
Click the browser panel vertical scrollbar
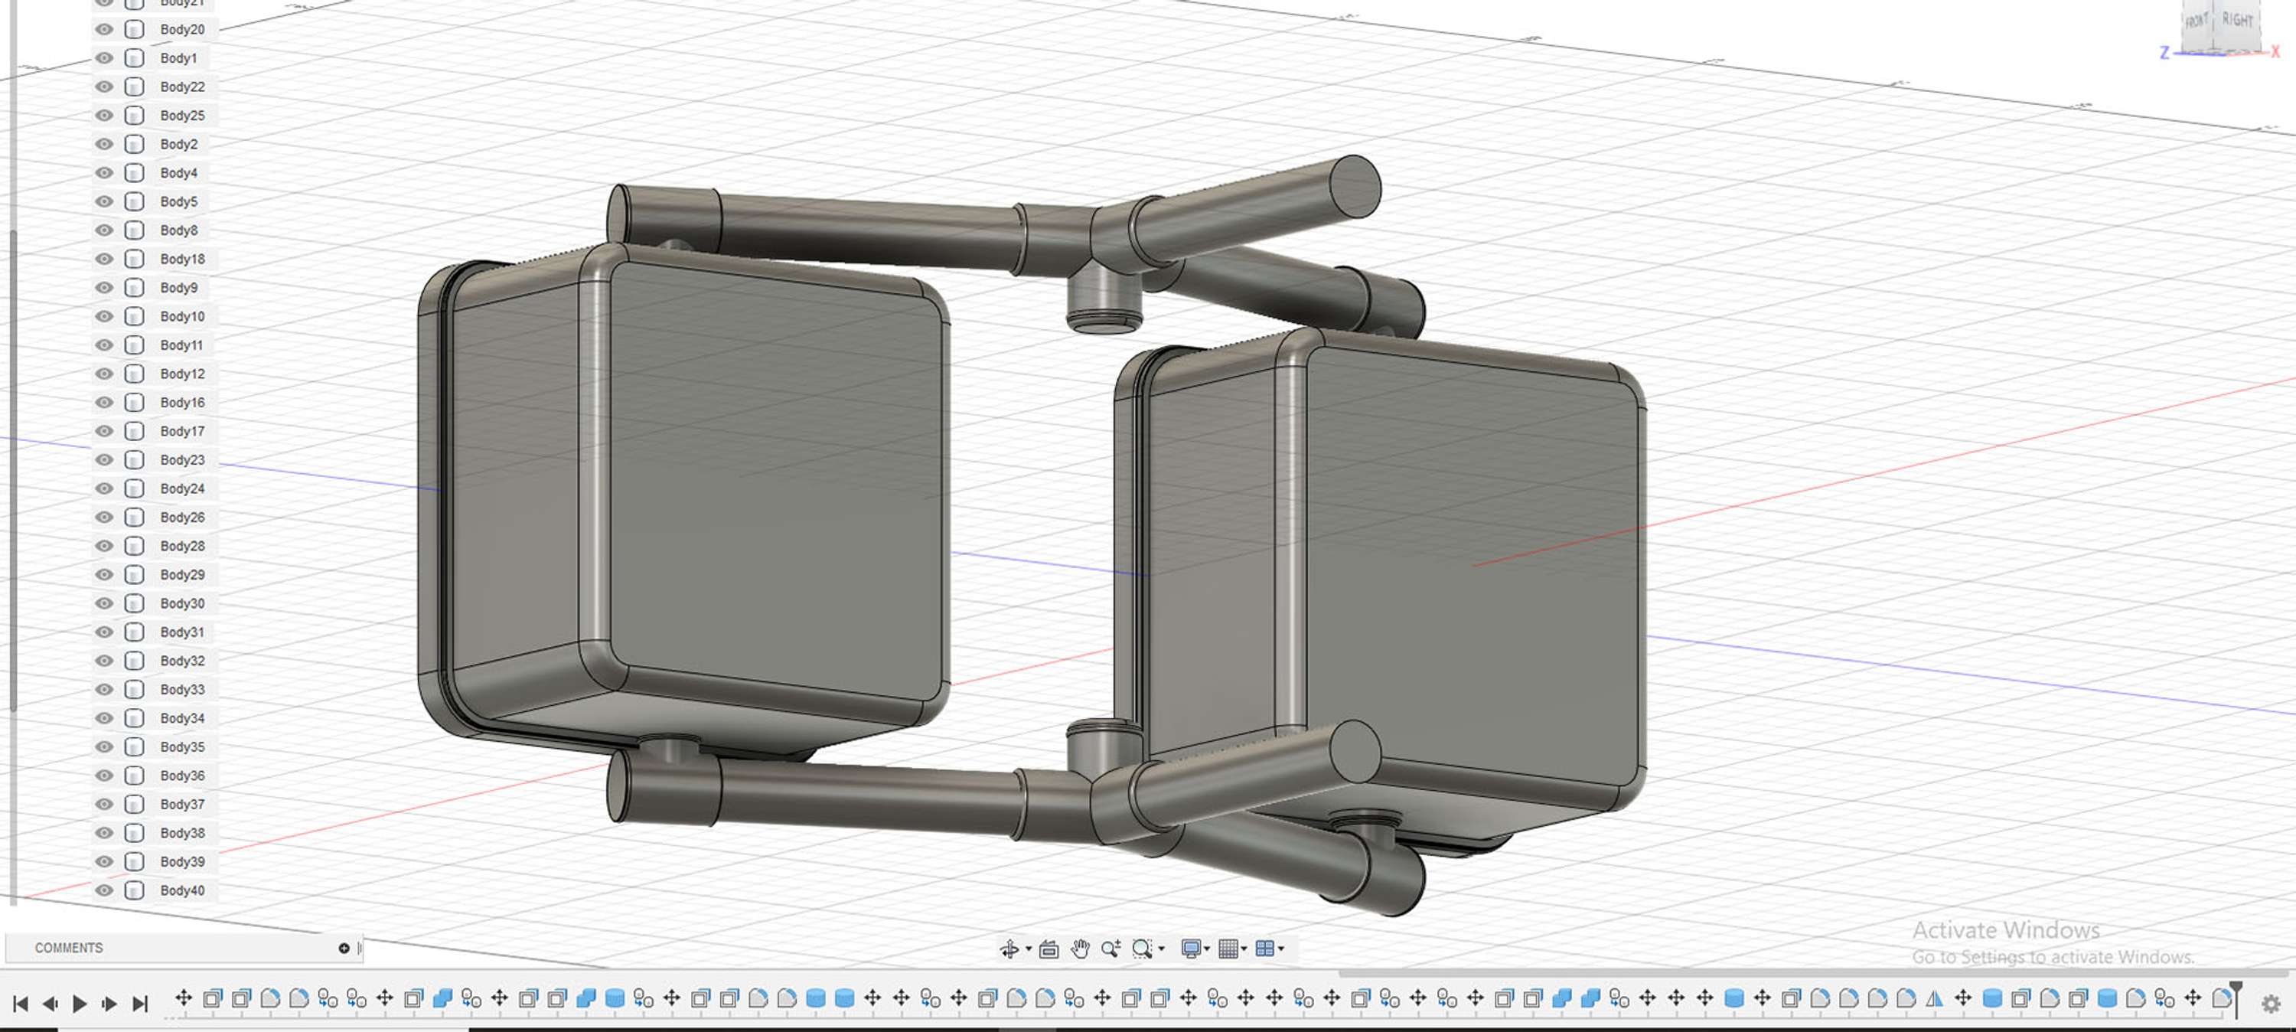[13, 470]
